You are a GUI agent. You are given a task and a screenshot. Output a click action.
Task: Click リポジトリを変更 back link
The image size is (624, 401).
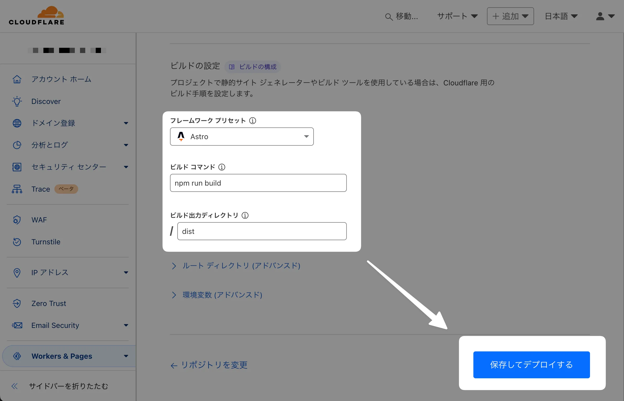(209, 365)
